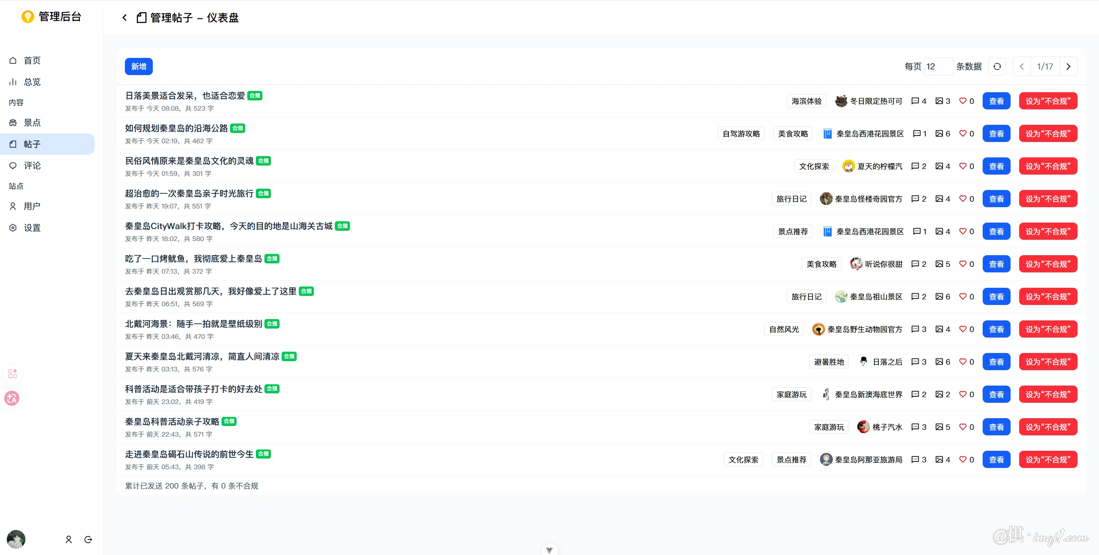The height and width of the screenshot is (555, 1099).
Task: Click the pink translate floating icon
Action: 12,398
